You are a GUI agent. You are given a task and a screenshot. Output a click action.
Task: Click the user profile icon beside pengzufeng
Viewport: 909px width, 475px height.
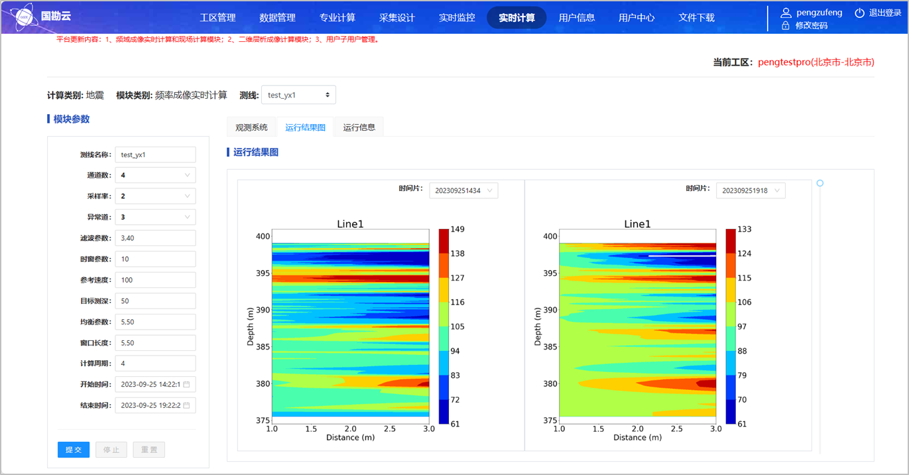(786, 13)
